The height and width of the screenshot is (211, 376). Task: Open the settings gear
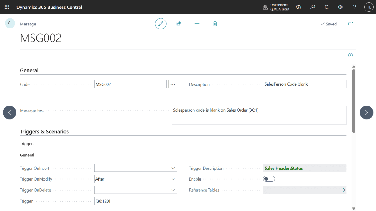pos(341,7)
